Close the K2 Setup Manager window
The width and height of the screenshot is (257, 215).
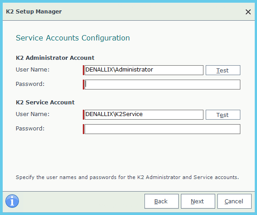pyautogui.click(x=248, y=12)
